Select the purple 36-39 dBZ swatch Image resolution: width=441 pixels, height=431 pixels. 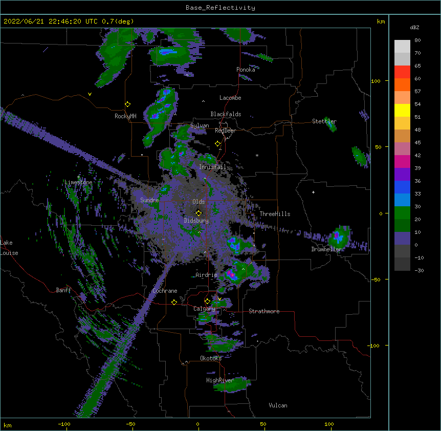[402, 175]
